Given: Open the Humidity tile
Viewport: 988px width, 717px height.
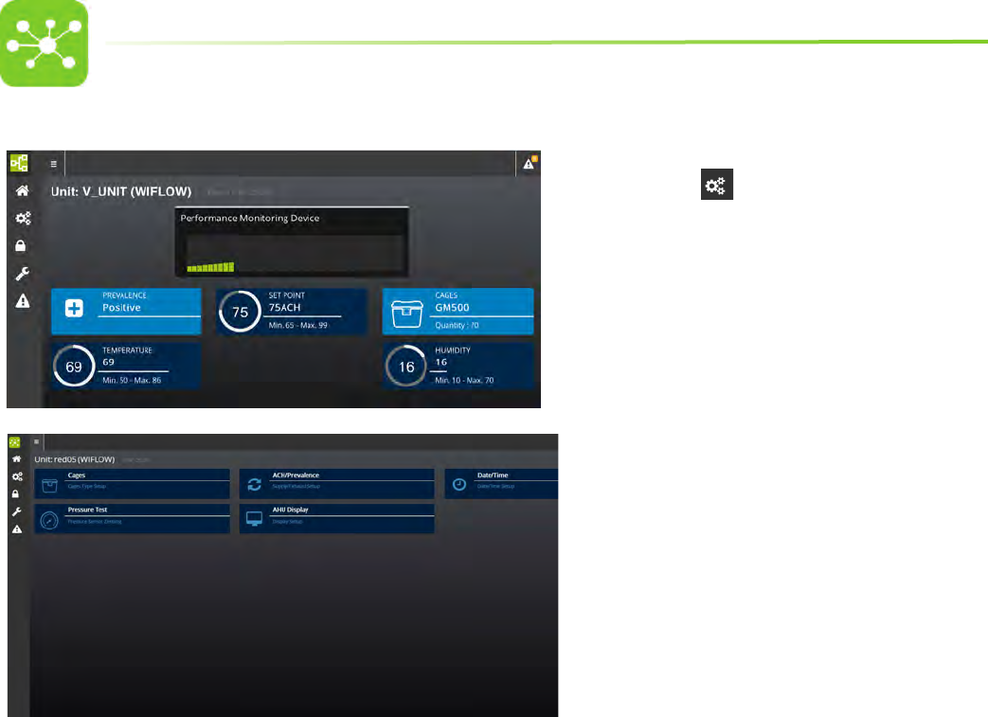Looking at the screenshot, I should pos(458,366).
